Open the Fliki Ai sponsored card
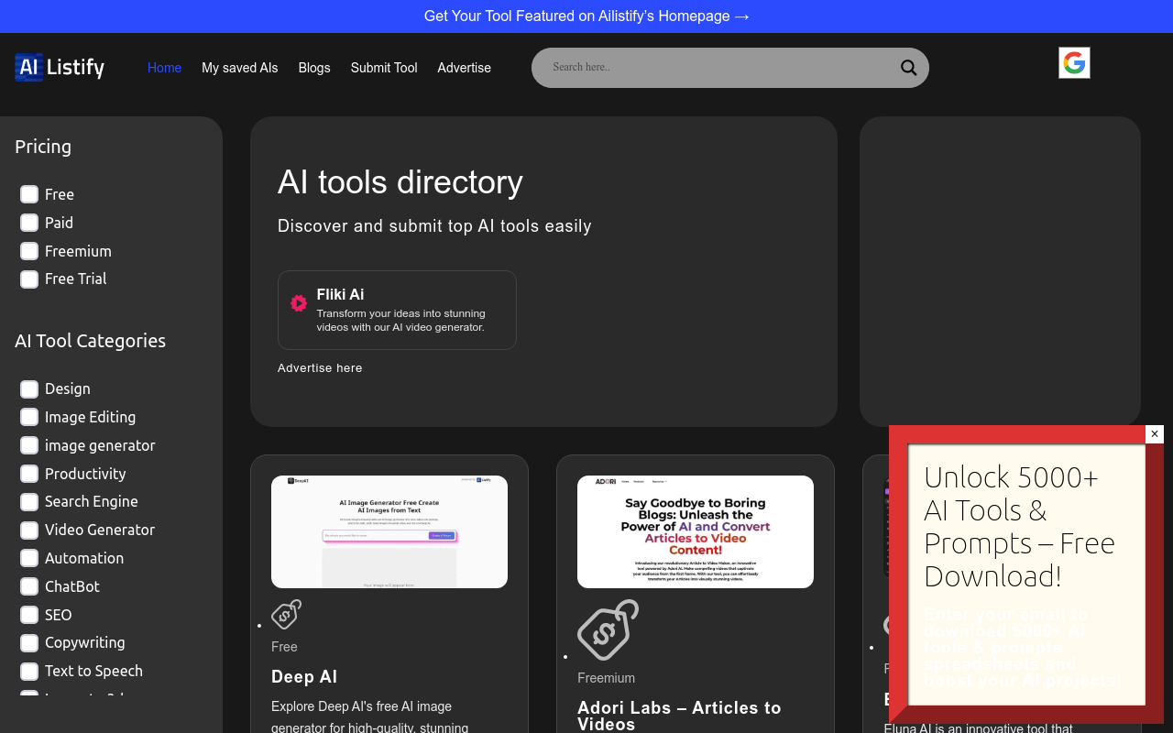 397,310
